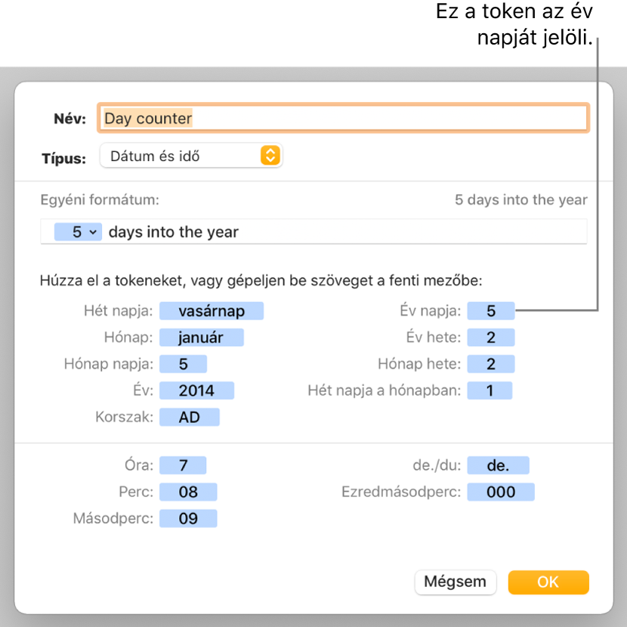Screen dimensions: 627x627
Task: Select the január month token
Action: (202, 337)
